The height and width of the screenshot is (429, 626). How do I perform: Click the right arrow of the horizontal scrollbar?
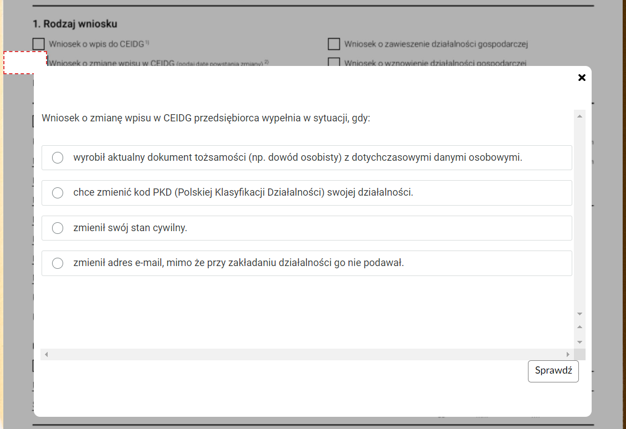(568, 354)
